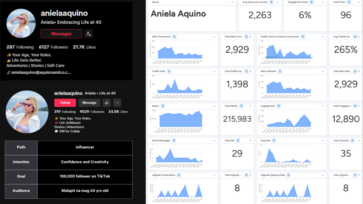This screenshot has width=363, height=204.
Task: Open three-dot menu on Name widget
Action: click(232, 2)
